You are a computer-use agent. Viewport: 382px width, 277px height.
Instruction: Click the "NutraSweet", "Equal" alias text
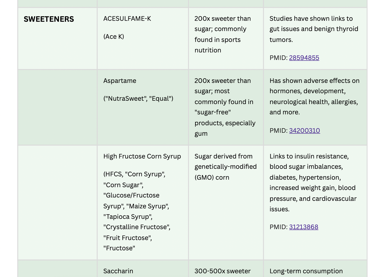tap(138, 98)
